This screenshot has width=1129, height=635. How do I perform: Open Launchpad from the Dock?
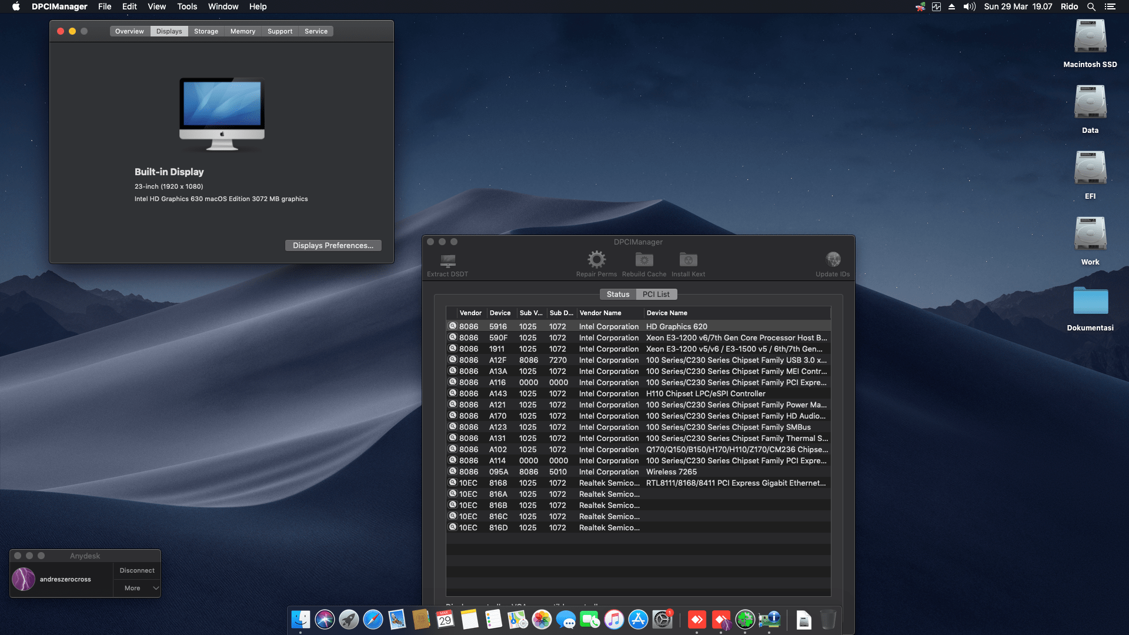349,619
